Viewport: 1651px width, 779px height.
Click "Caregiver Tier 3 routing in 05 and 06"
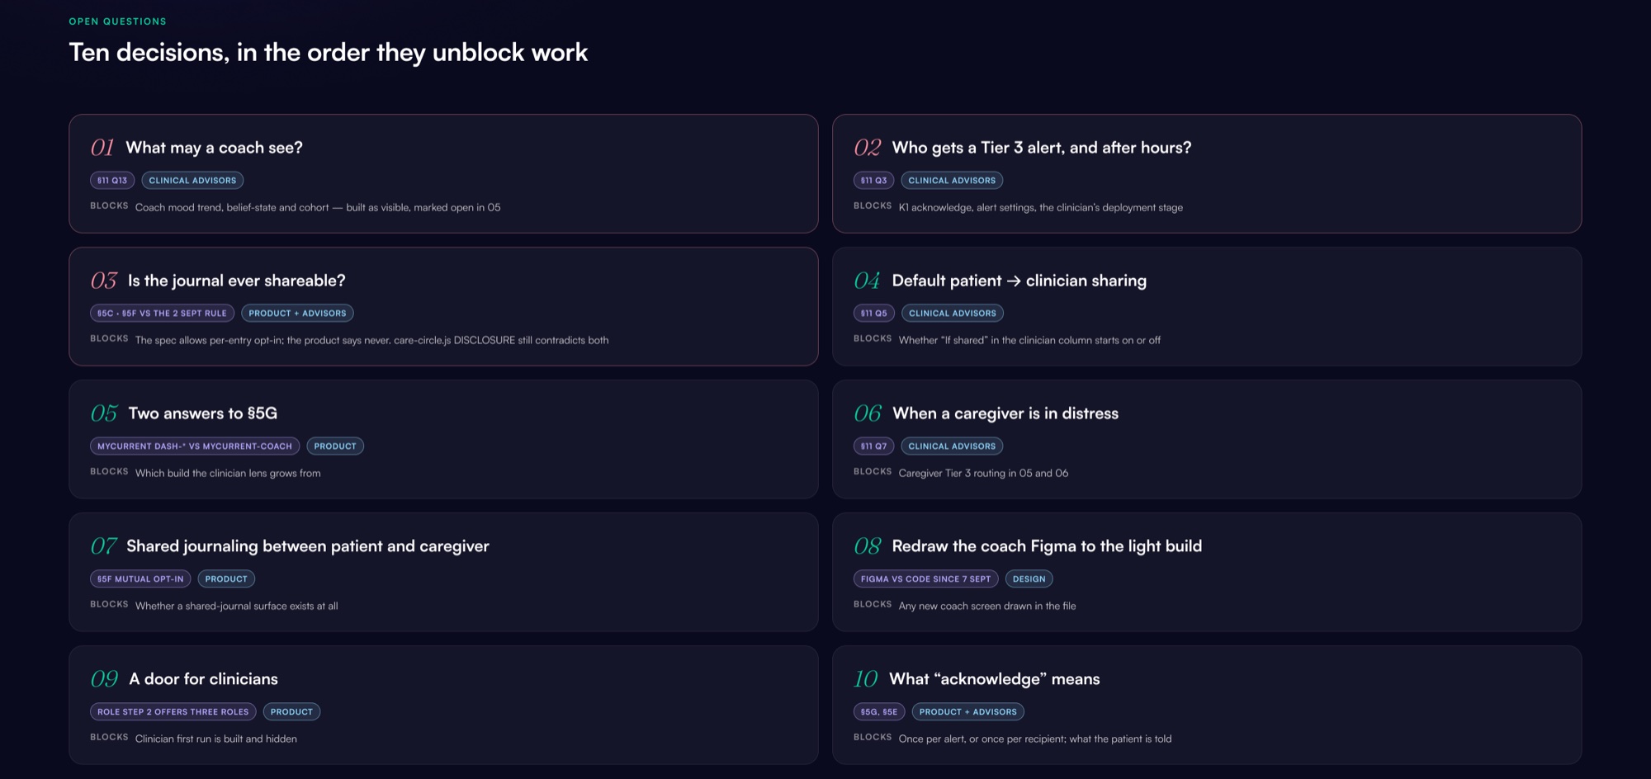pyautogui.click(x=983, y=473)
